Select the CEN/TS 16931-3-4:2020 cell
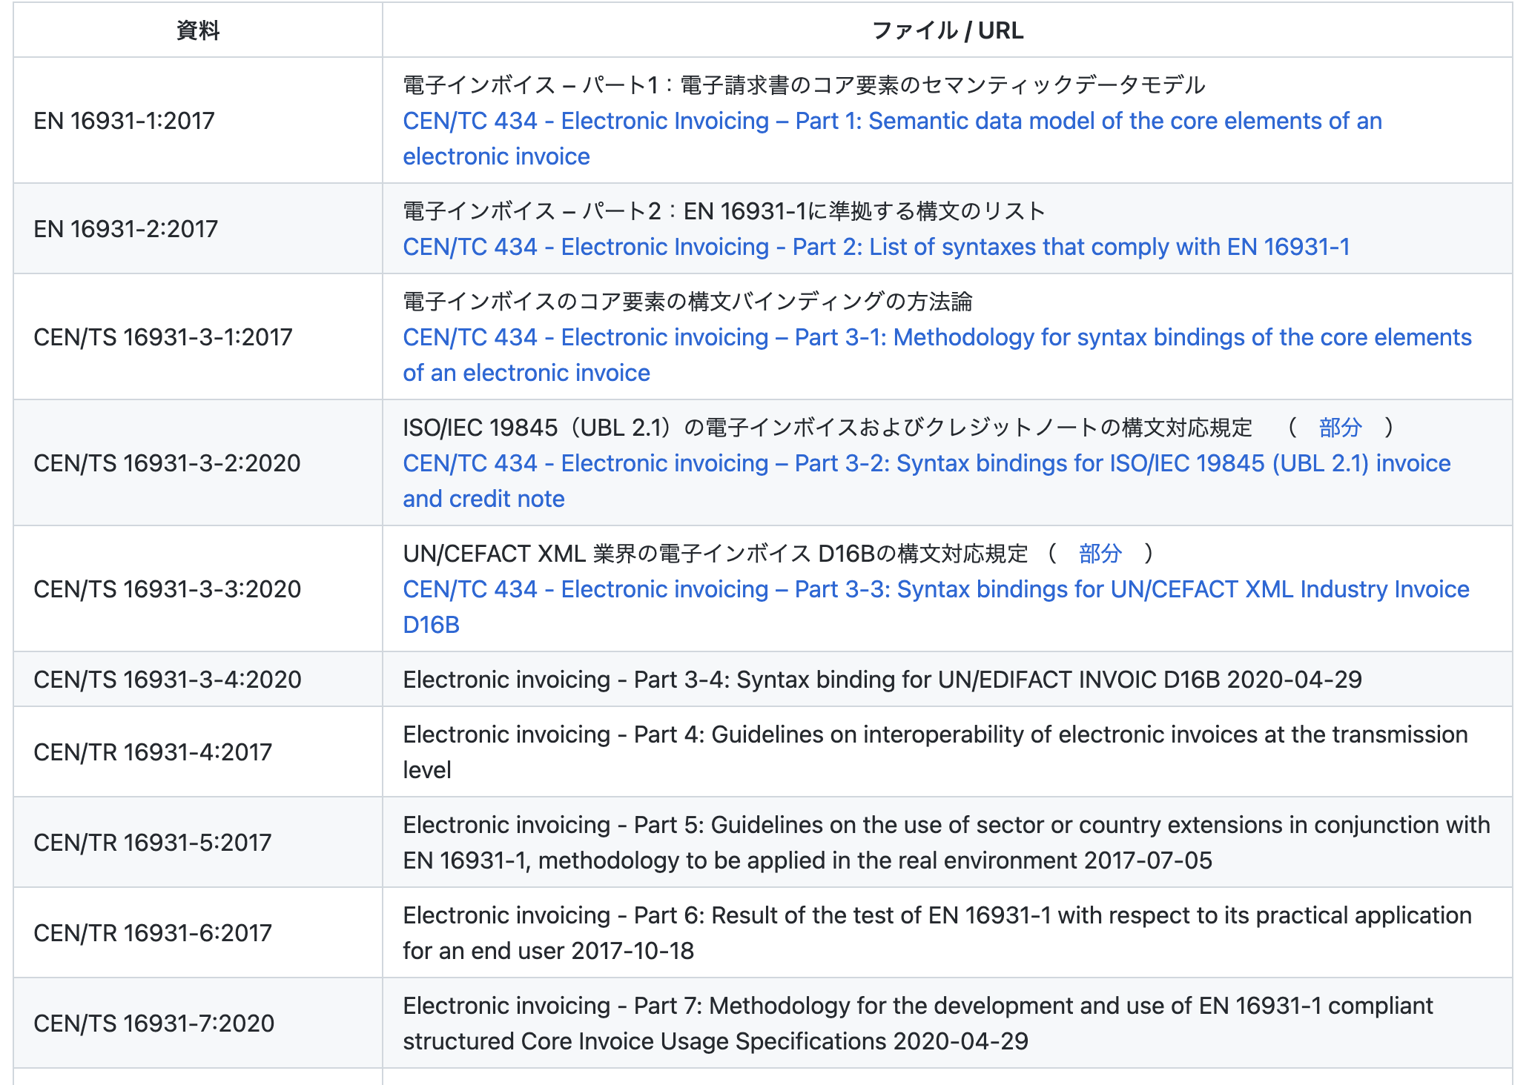The height and width of the screenshot is (1085, 1529). pos(198,680)
